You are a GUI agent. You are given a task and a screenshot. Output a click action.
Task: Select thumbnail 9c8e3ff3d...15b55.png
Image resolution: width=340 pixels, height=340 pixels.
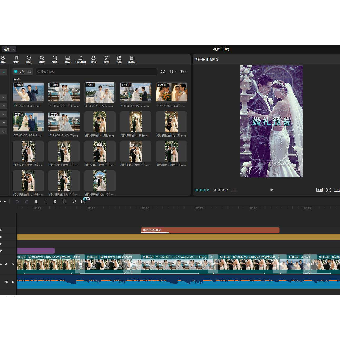tap(136, 92)
